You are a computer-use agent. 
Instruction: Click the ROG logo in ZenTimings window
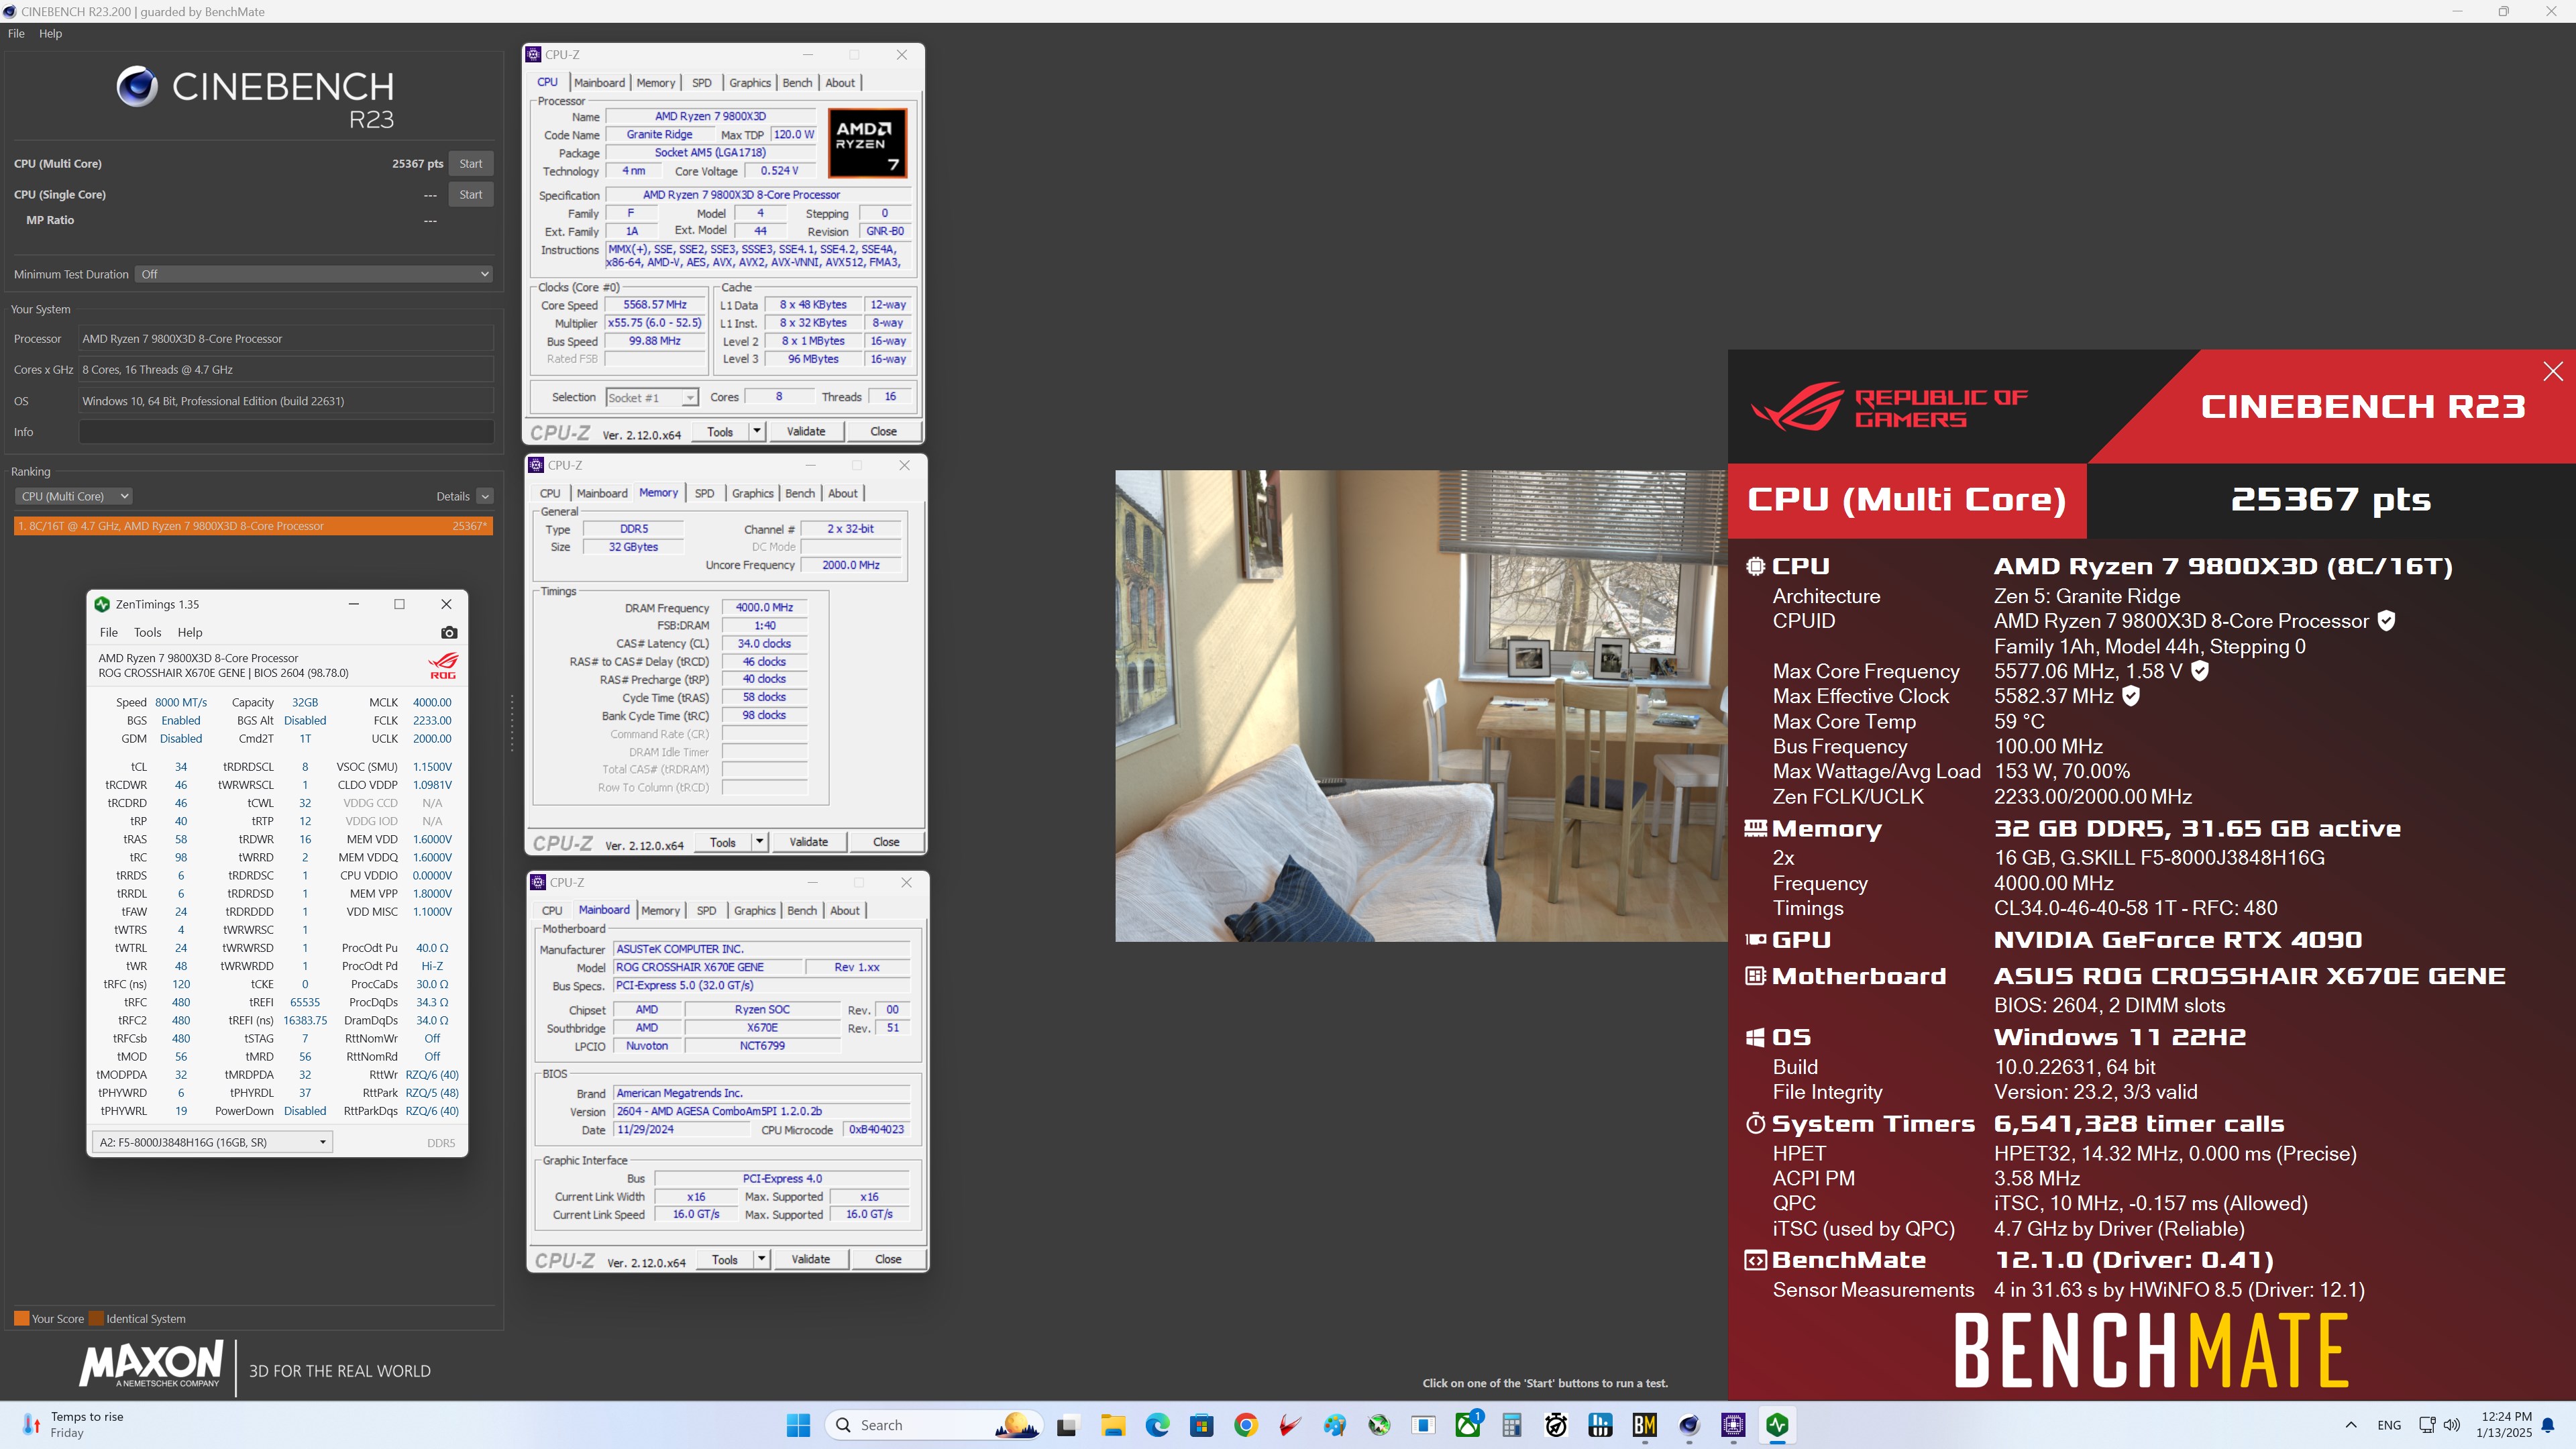(443, 665)
